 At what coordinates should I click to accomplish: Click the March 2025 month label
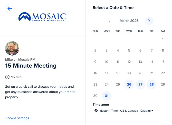point(129,21)
